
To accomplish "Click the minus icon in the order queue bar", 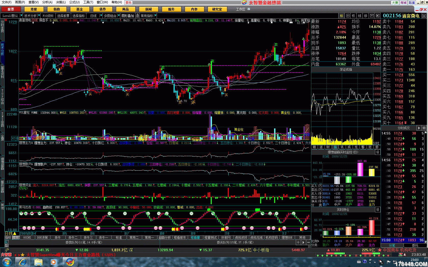I will 309,242.
